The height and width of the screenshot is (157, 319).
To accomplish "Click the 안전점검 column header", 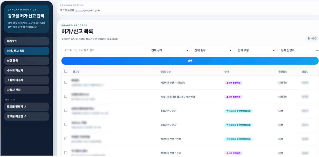I will pos(283,72).
